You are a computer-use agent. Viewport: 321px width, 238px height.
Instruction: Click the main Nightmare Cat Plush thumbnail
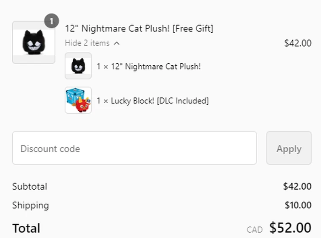point(34,42)
